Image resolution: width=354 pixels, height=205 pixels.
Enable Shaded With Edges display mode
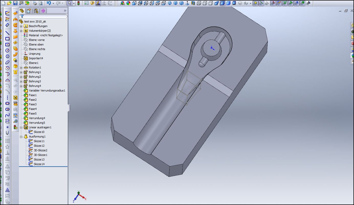222,3
